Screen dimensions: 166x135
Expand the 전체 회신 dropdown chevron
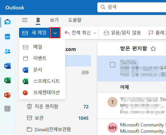tap(95, 33)
